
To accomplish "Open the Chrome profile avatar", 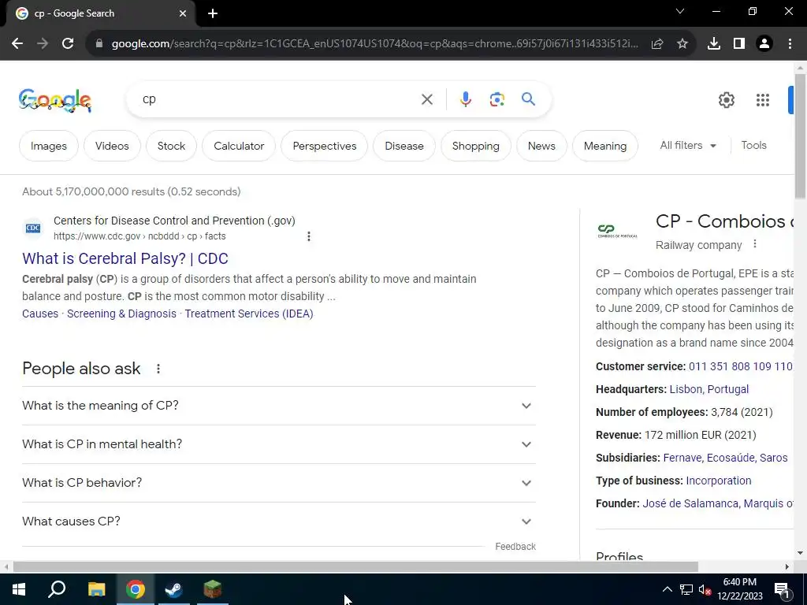I will coord(764,44).
